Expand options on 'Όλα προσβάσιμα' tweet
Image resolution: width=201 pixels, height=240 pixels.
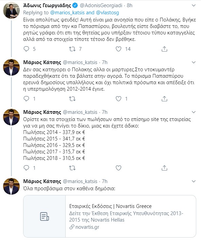[194, 181]
